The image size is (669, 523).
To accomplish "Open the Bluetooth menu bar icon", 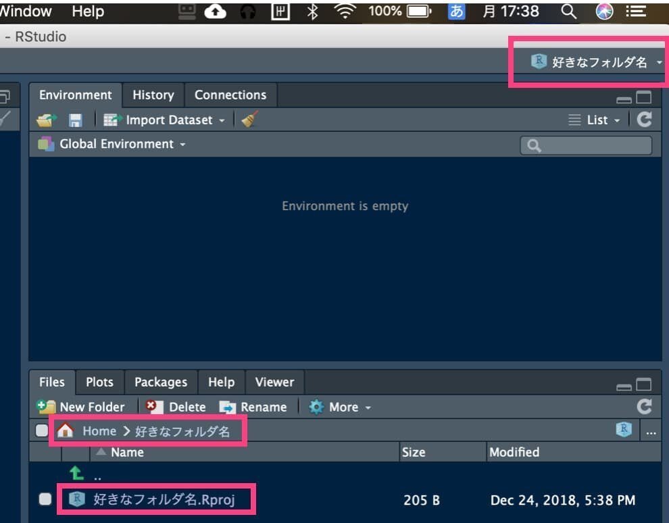I will click(312, 11).
